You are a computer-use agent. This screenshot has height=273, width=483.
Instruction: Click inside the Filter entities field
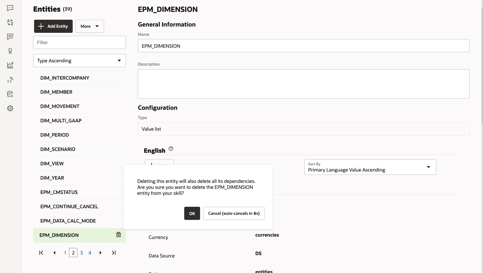pyautogui.click(x=79, y=42)
